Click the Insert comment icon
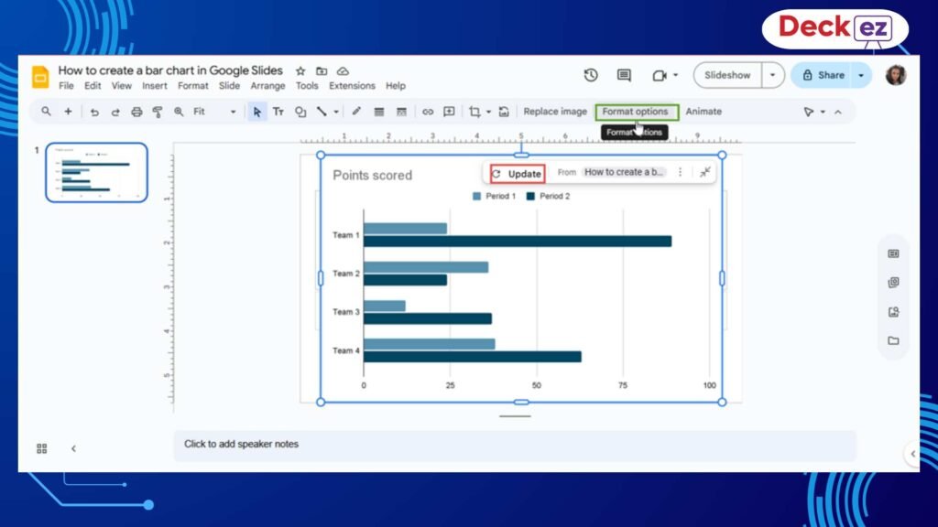The image size is (938, 527). (x=449, y=112)
